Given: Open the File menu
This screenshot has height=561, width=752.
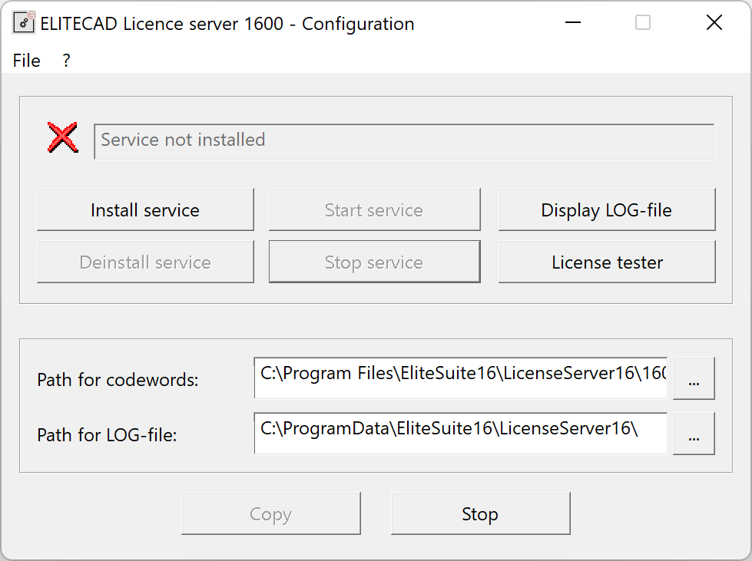Looking at the screenshot, I should [x=26, y=61].
